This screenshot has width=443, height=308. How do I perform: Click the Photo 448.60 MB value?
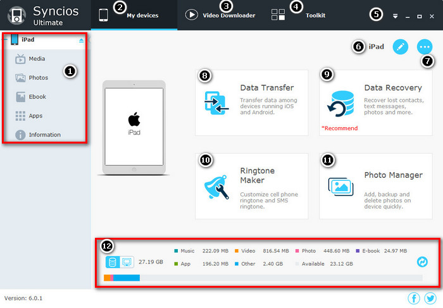(336, 250)
